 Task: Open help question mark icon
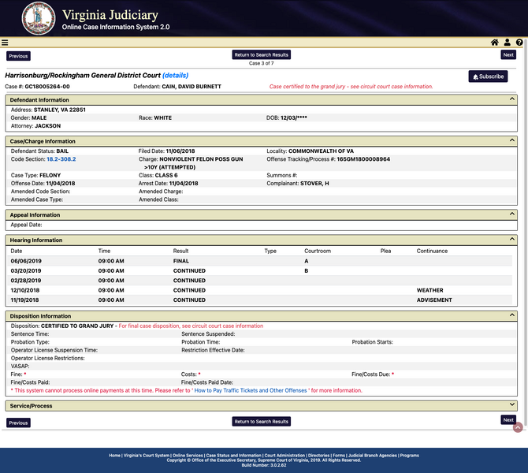point(519,42)
